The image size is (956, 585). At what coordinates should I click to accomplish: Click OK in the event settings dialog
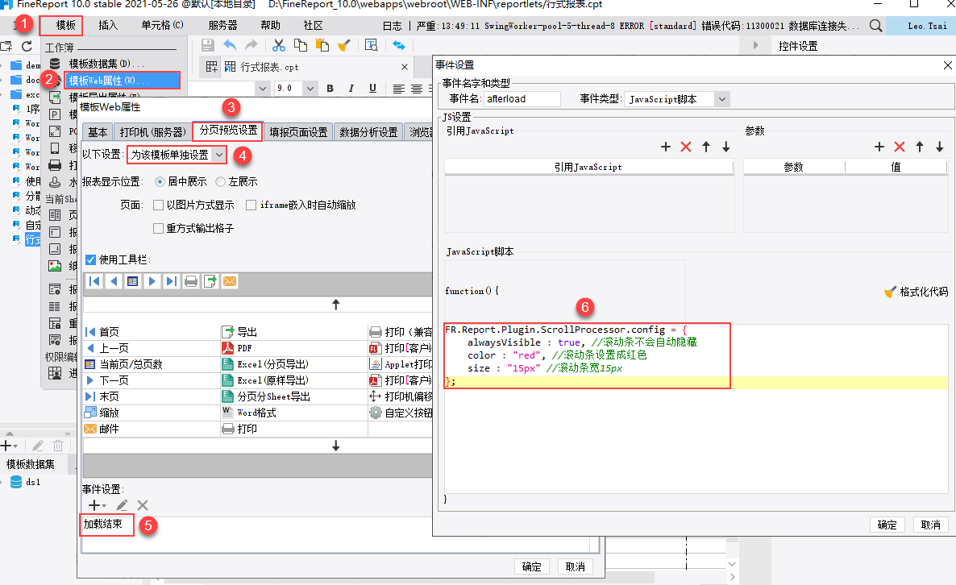(887, 525)
